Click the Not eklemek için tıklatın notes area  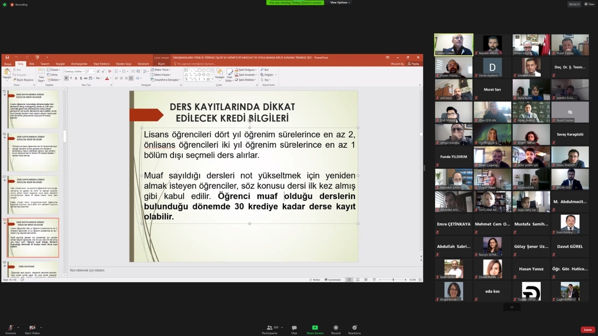(88, 270)
